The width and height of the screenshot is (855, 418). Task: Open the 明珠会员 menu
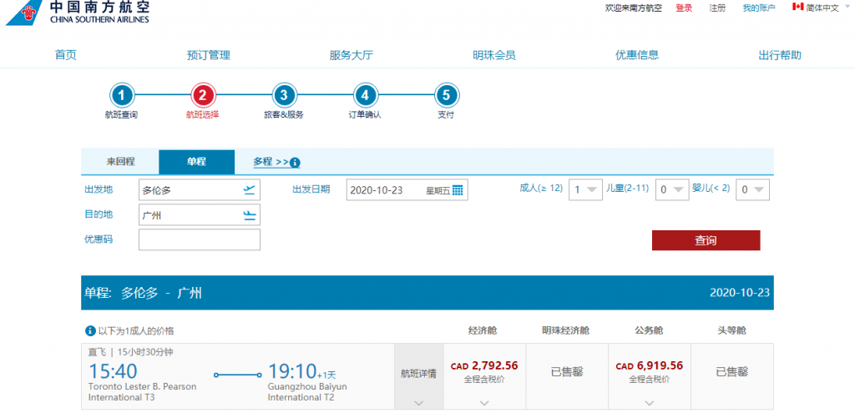pyautogui.click(x=494, y=55)
